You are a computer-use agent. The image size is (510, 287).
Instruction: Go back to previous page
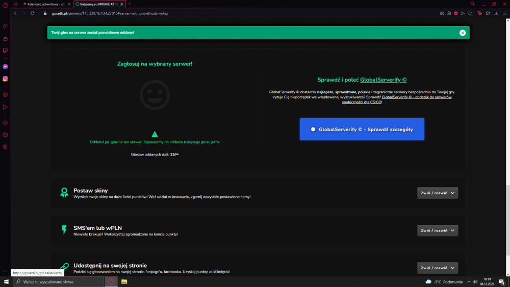15,13
